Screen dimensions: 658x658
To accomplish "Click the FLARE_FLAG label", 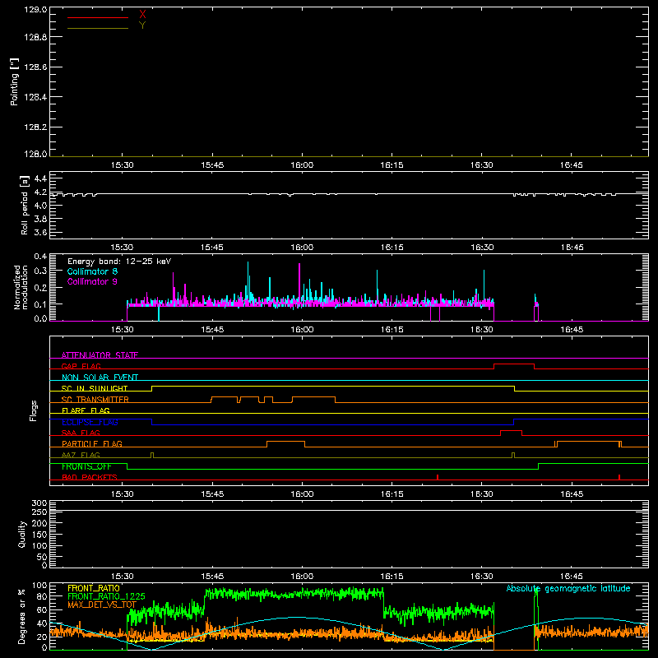I will click(86, 410).
